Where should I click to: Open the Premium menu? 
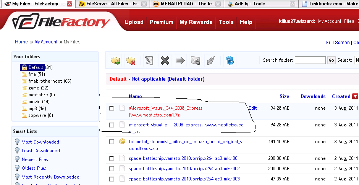[162, 22]
